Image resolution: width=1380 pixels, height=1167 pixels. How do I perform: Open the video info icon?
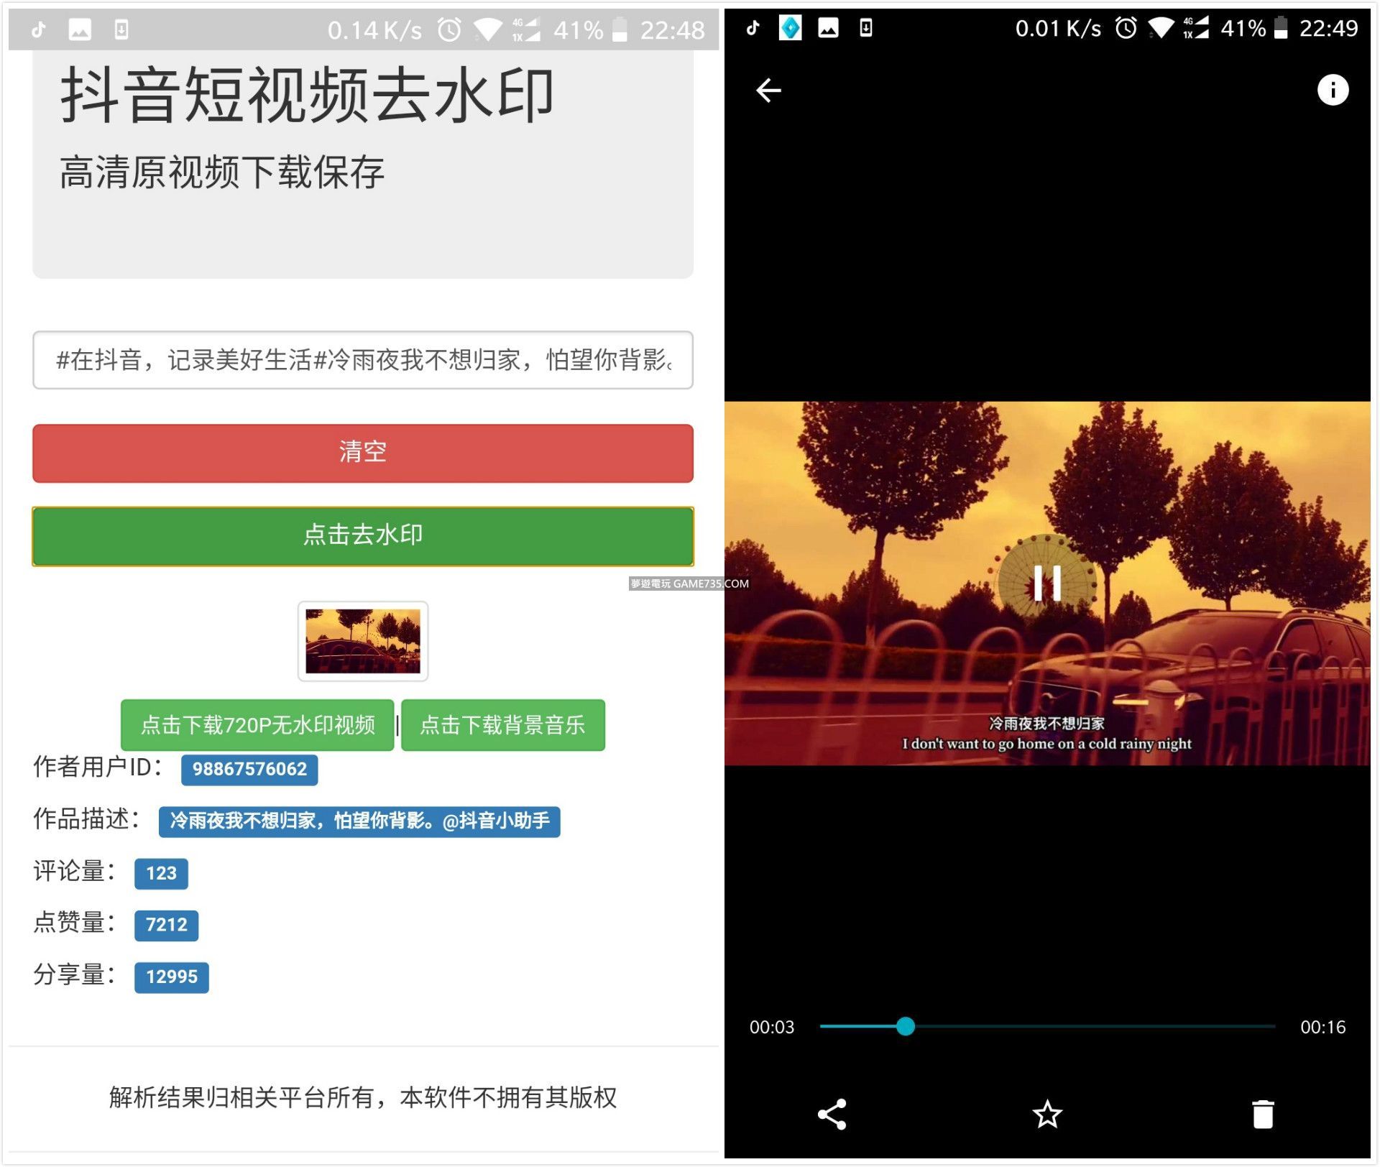coord(1332,91)
